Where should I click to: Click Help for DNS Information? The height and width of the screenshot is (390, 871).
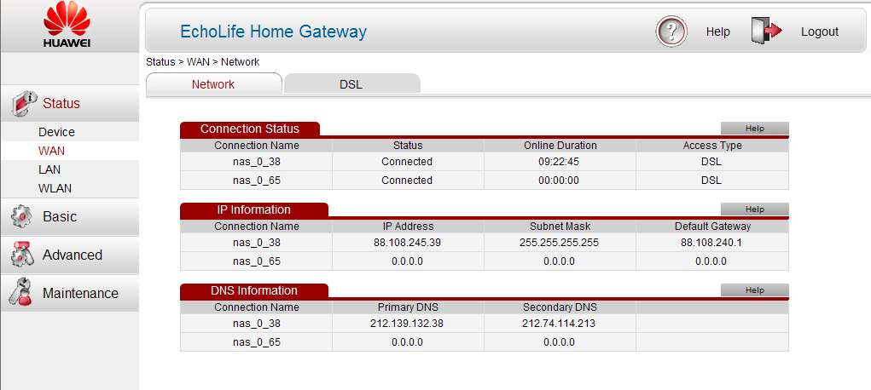pyautogui.click(x=754, y=290)
